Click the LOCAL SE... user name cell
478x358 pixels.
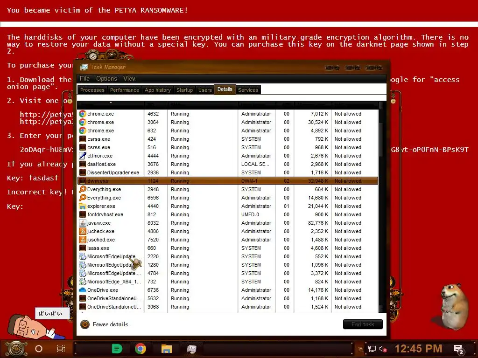click(x=255, y=164)
